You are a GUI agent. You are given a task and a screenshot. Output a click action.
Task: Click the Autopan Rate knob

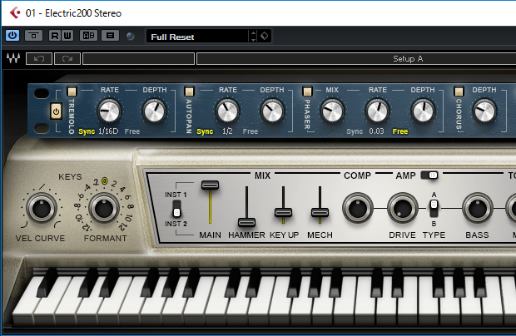point(227,111)
